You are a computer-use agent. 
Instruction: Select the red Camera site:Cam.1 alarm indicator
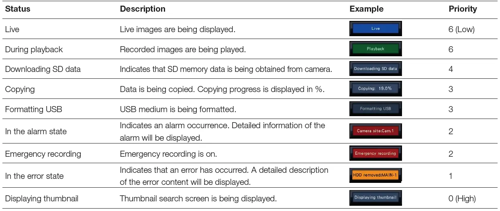376,131
